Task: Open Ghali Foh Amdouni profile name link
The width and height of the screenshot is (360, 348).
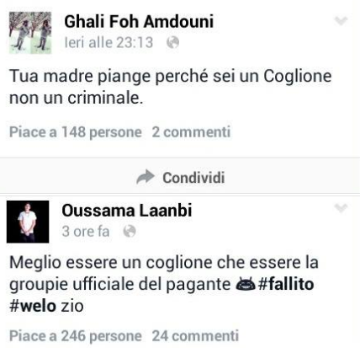Action: pos(139,21)
